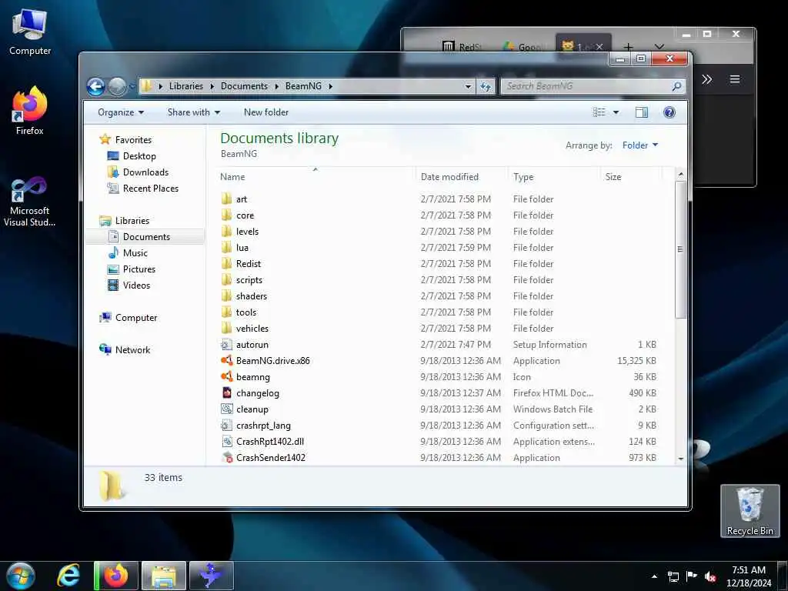The image size is (788, 591).
Task: Select the vehicles folder icon
Action: (227, 328)
